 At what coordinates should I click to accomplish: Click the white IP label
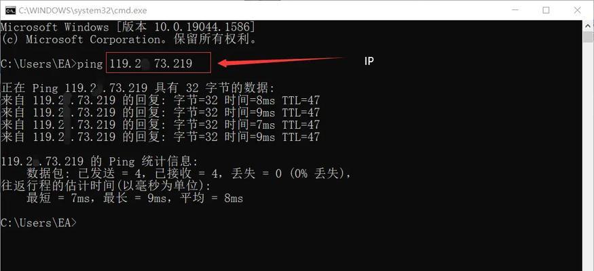coord(369,61)
